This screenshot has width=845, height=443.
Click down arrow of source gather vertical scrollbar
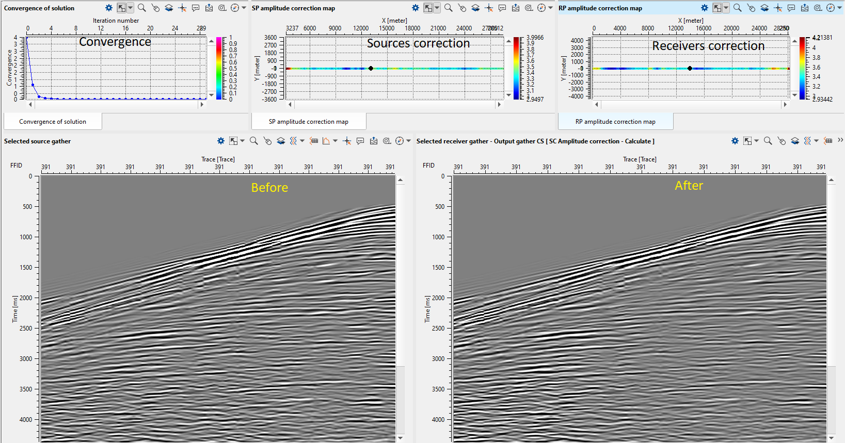[x=400, y=438]
